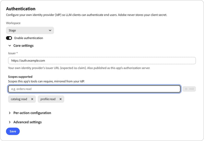Remove the catalog:read scope tag
This screenshot has height=141, width=204.
[32, 99]
